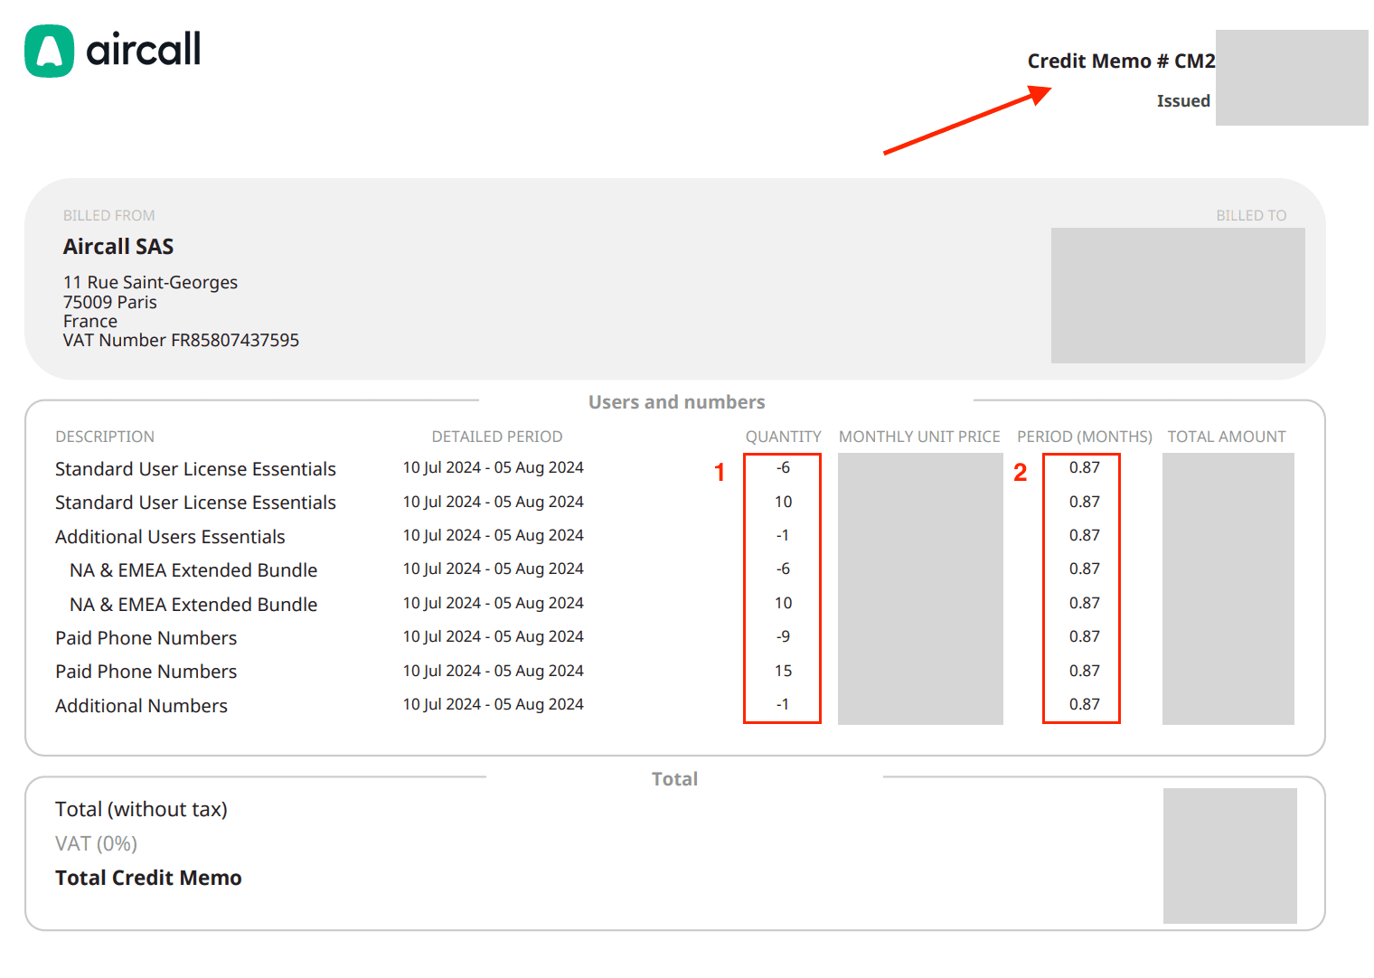Click the Total (without tax) label
Image resolution: width=1374 pixels, height=978 pixels.
(141, 810)
